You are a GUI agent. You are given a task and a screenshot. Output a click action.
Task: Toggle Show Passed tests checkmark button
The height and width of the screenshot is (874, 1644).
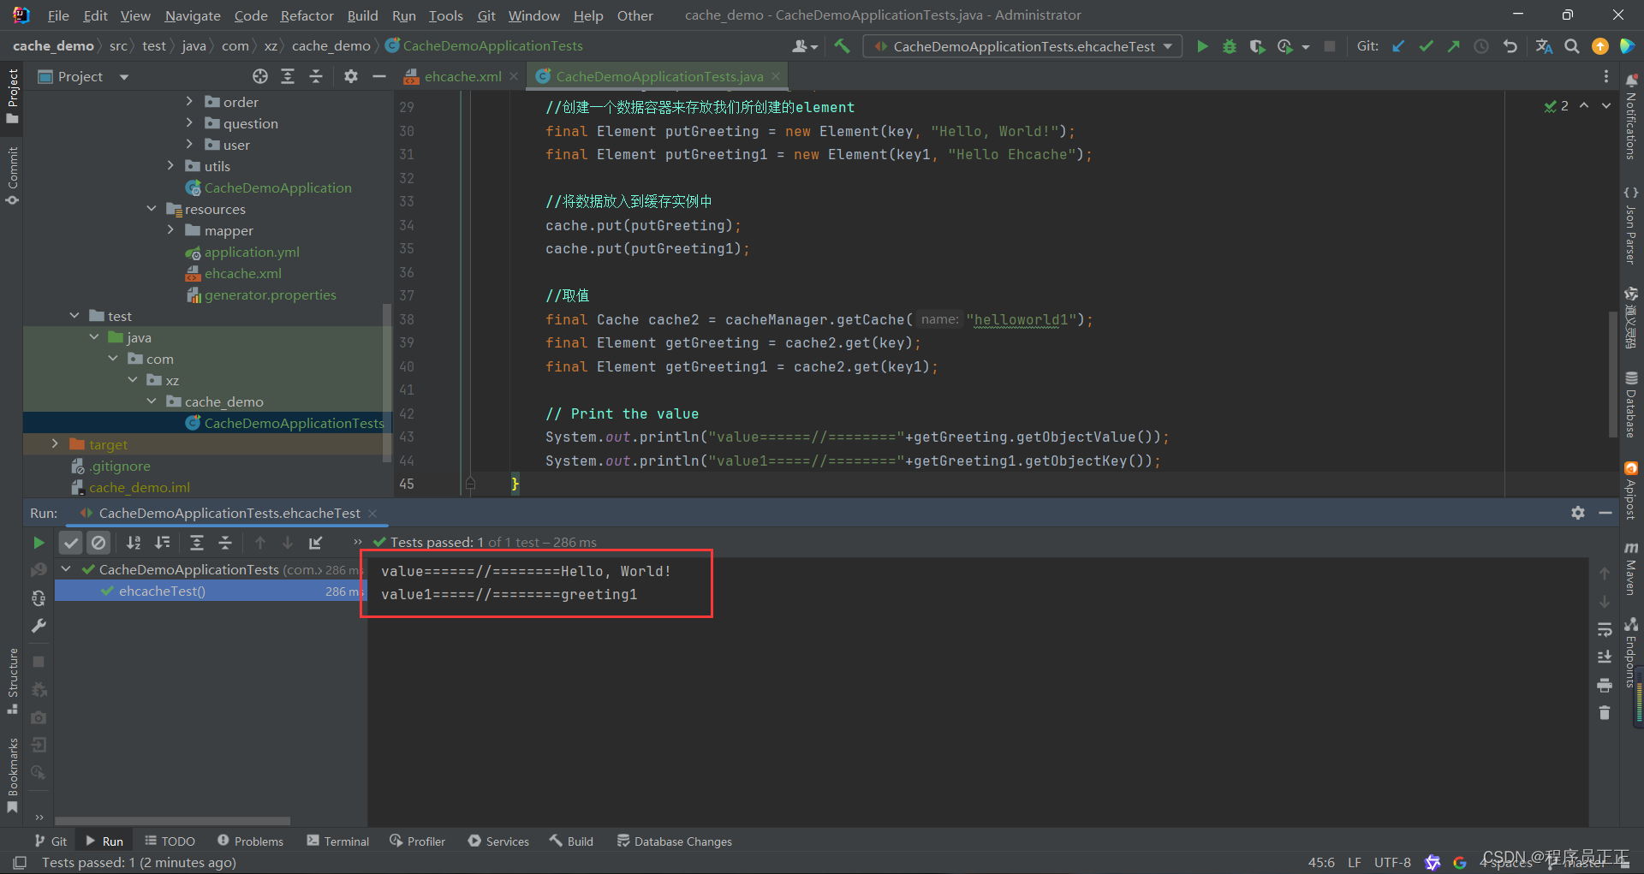click(x=71, y=542)
